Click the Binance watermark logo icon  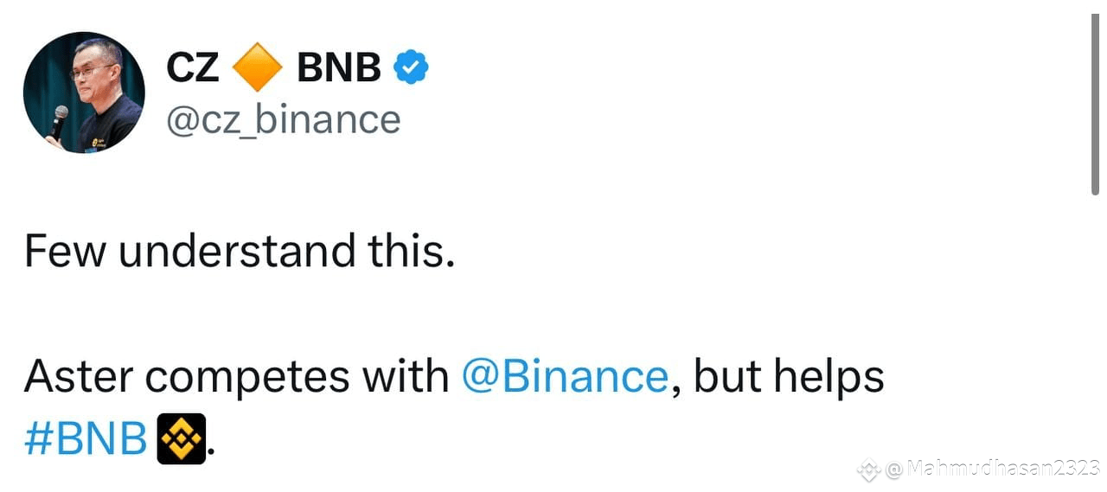click(868, 470)
